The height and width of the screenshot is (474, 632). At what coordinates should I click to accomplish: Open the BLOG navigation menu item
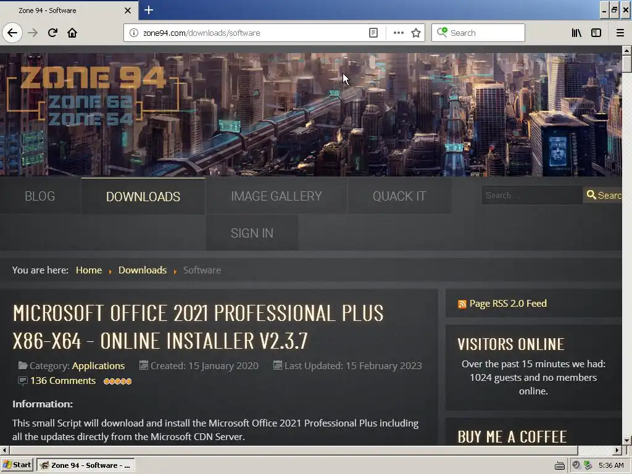pos(40,196)
